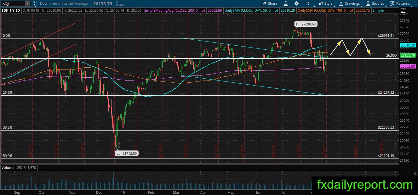Image resolution: width=418 pixels, height=195 pixels.
Task: Click the 26,000 level label
Action: 391,55
